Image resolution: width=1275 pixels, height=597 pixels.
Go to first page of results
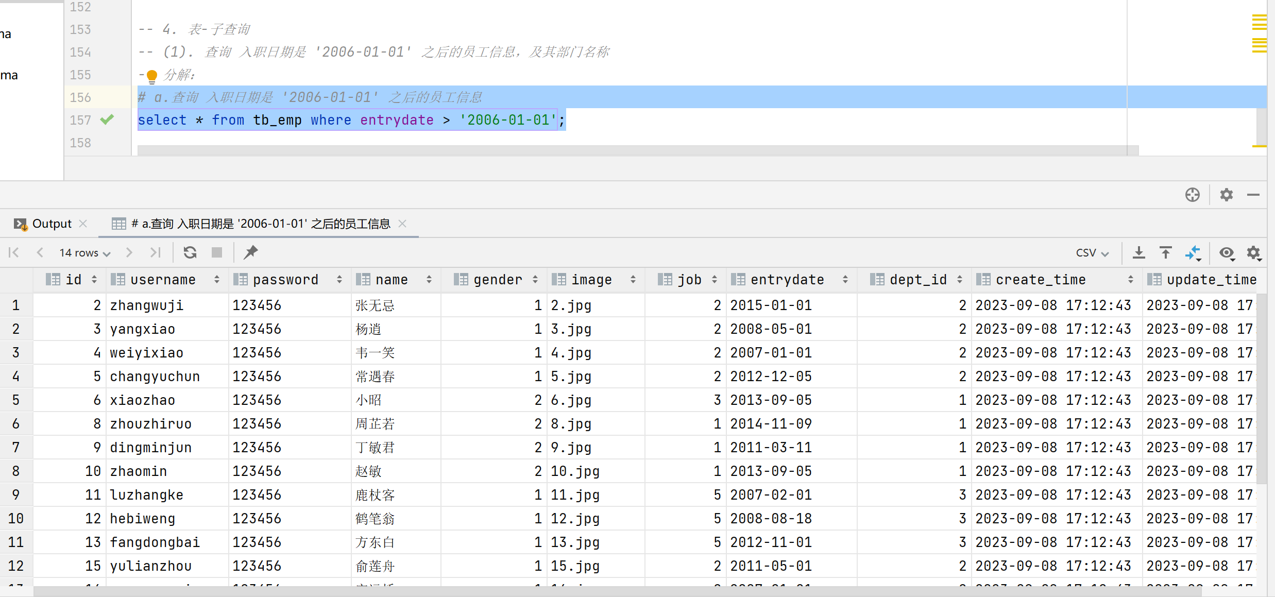14,252
